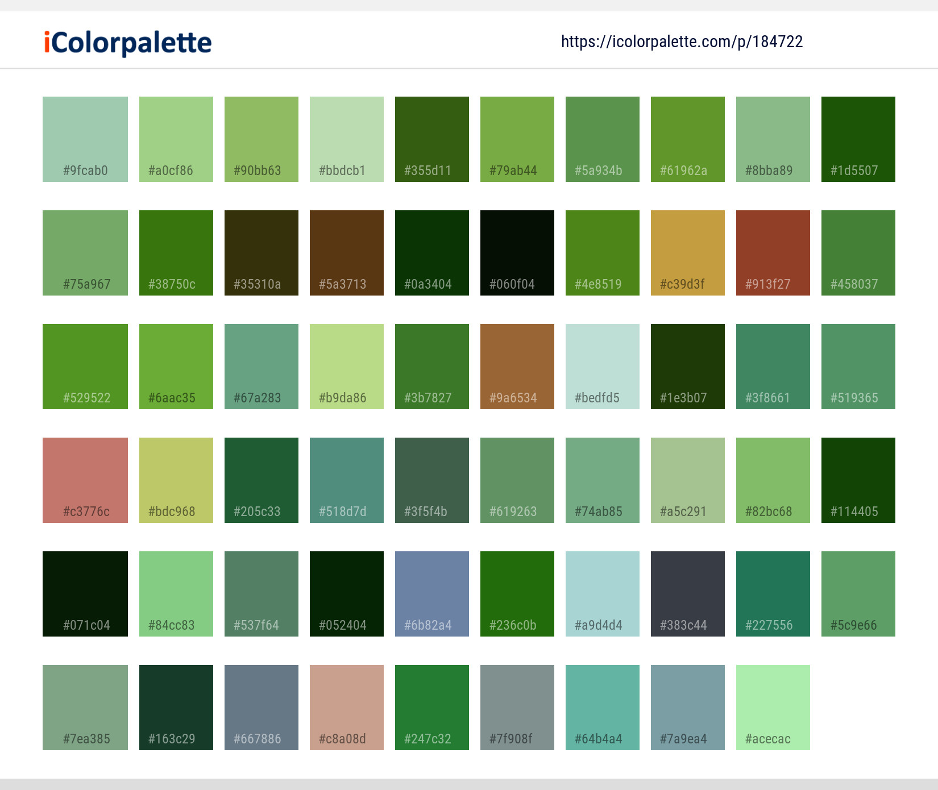Select the #c39d3f gold swatch

tap(688, 253)
